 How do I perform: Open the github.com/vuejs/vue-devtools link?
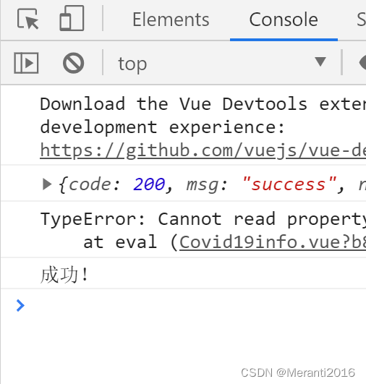203,150
